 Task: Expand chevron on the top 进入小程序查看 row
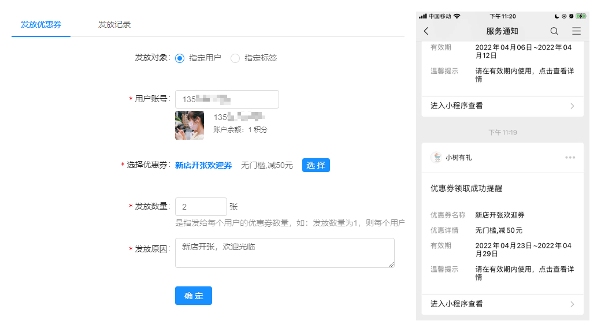point(572,106)
